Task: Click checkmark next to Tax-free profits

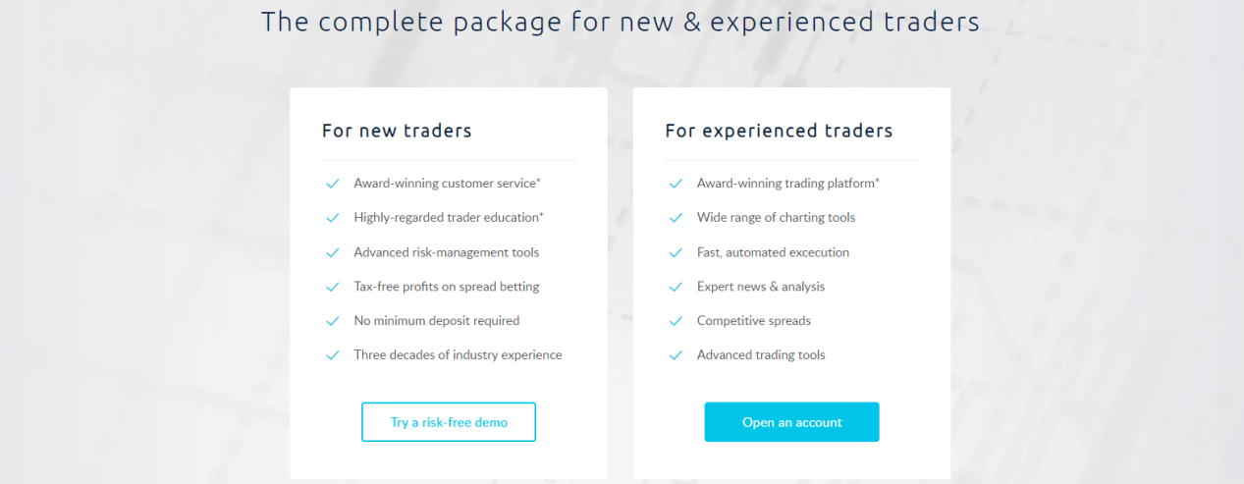Action: (332, 287)
